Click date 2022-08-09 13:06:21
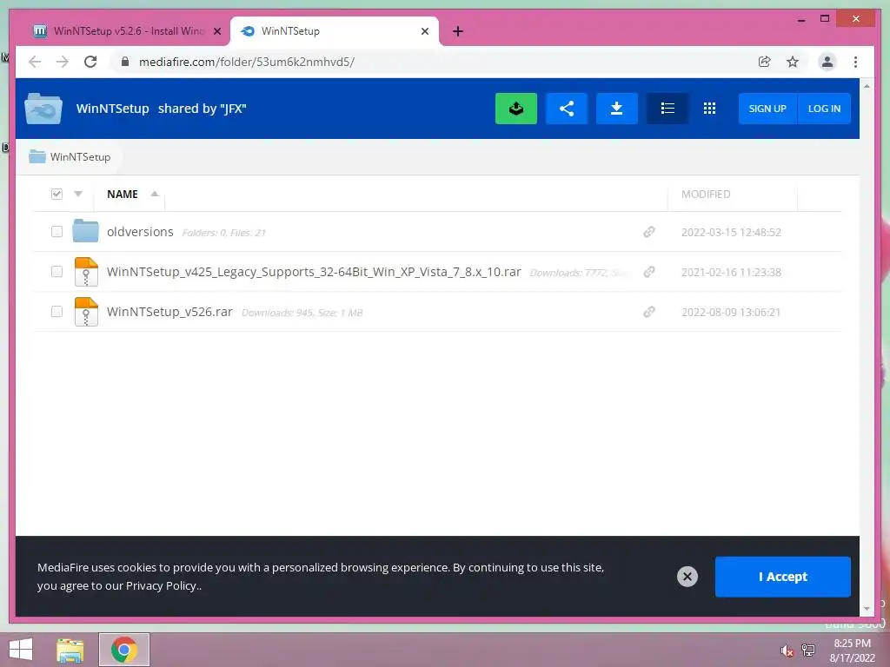Viewport: 890px width, 667px height. tap(731, 312)
